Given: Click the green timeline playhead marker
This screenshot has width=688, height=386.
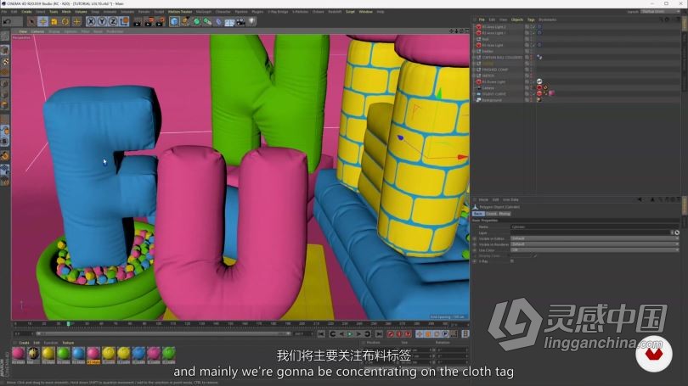Looking at the screenshot, I should point(69,324).
